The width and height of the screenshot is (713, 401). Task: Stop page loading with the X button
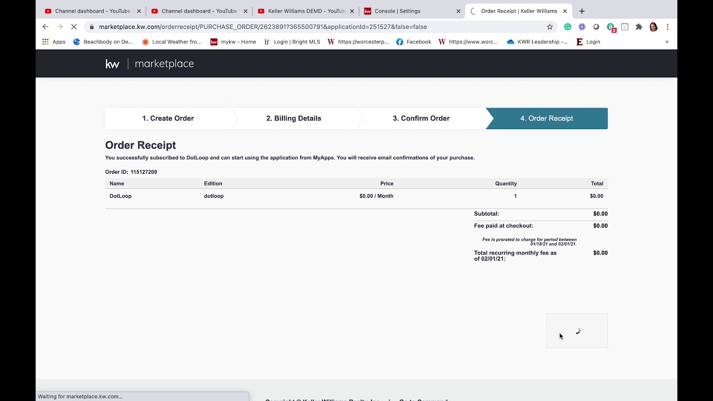pos(74,27)
